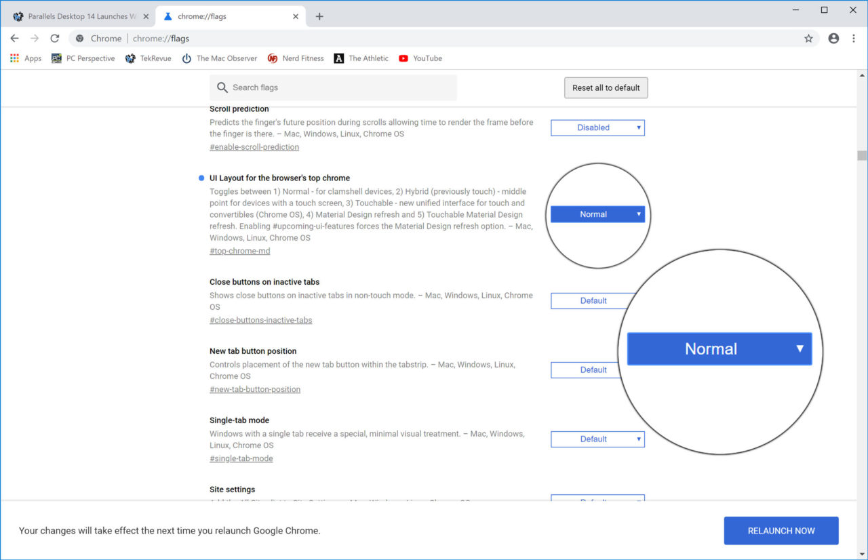
Task: Close the chrome://flags tab
Action: [296, 16]
